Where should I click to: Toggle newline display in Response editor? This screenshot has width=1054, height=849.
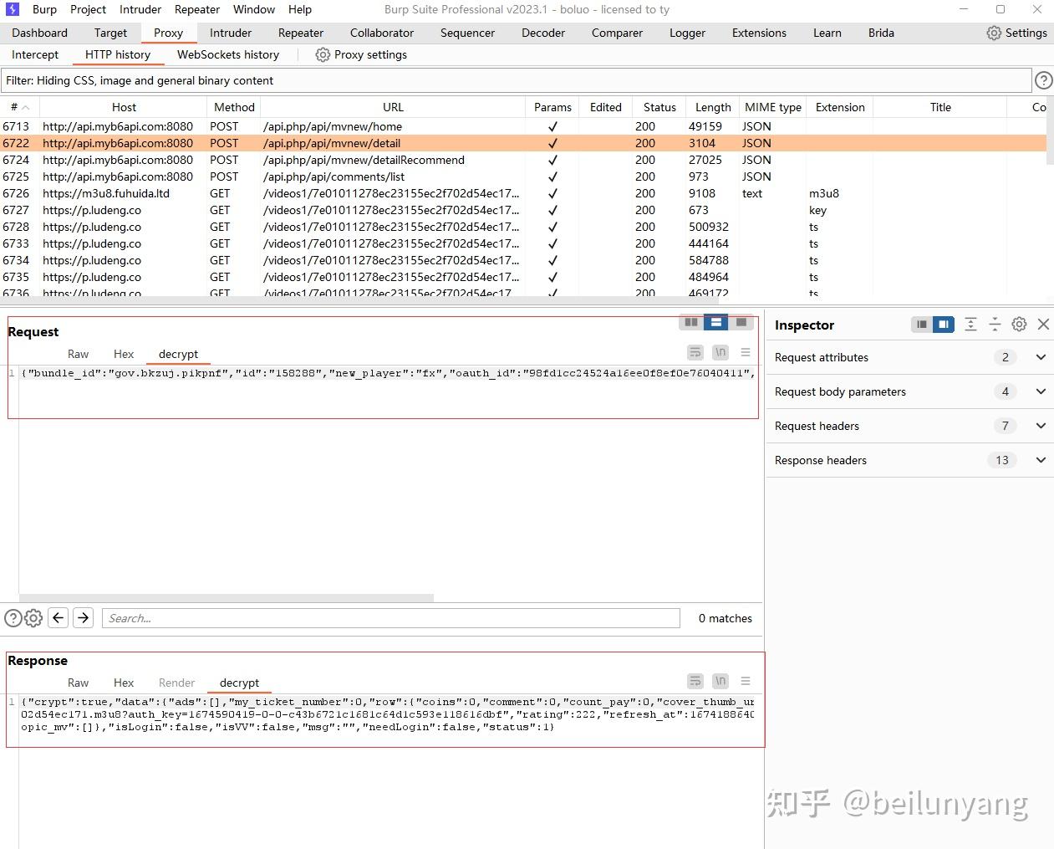click(720, 682)
